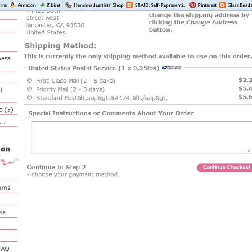Screen dimensions: 252x252
Task: Click the Glass Beads Blogger bookmark icon
Action: click(x=222, y=5)
